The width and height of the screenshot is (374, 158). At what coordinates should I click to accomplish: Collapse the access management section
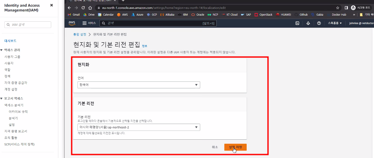click(1, 50)
